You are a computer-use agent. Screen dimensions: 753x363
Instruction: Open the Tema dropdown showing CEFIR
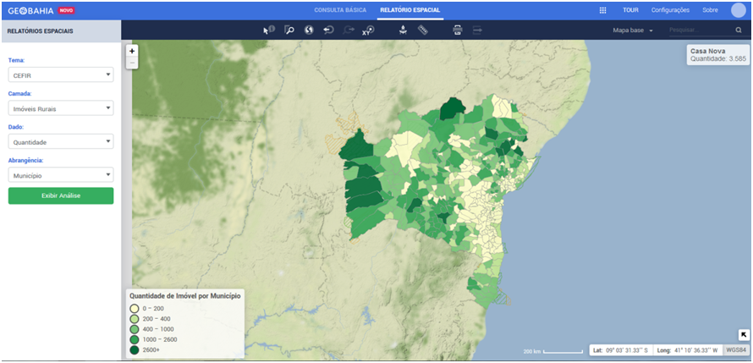[61, 74]
